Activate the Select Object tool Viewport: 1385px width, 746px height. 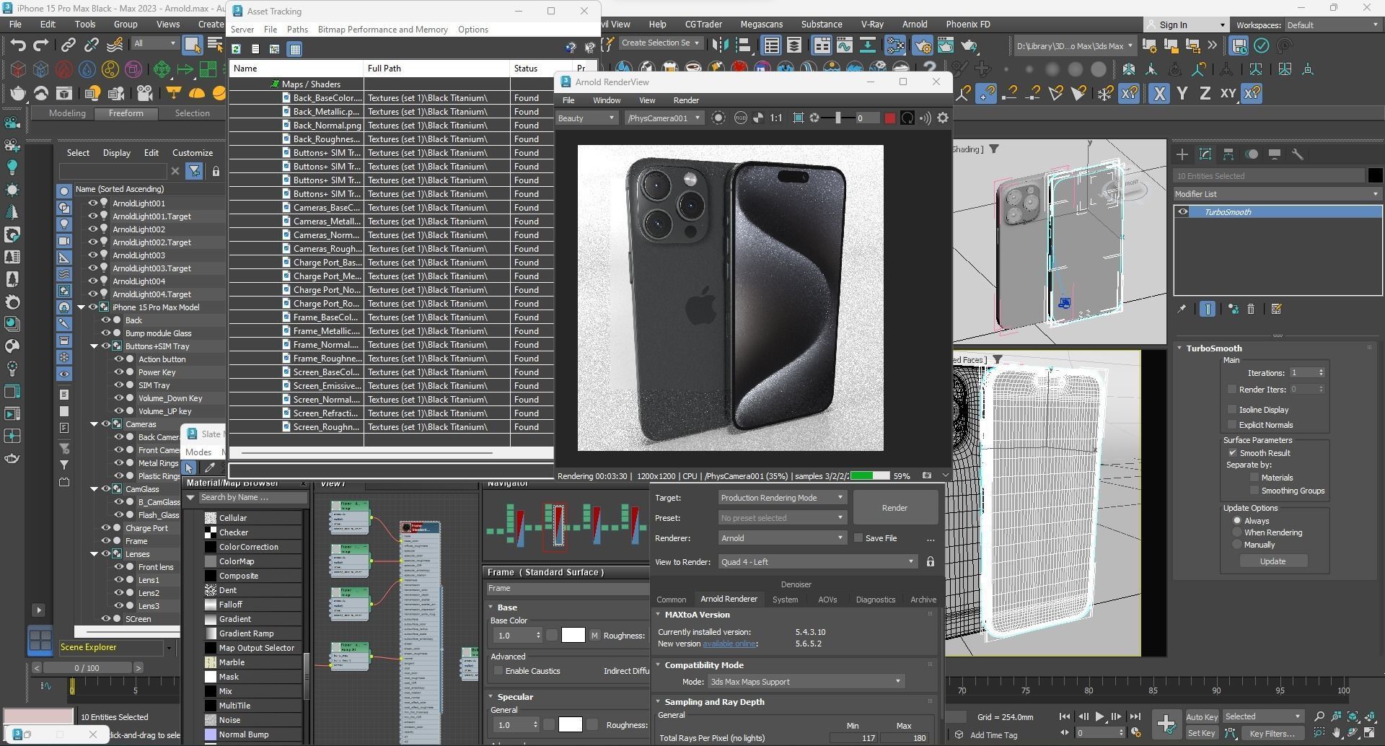click(192, 45)
